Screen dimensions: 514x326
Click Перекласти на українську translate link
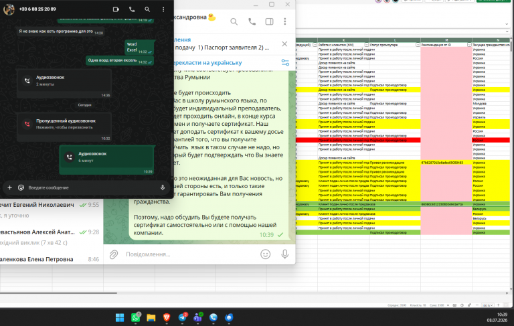207,63
